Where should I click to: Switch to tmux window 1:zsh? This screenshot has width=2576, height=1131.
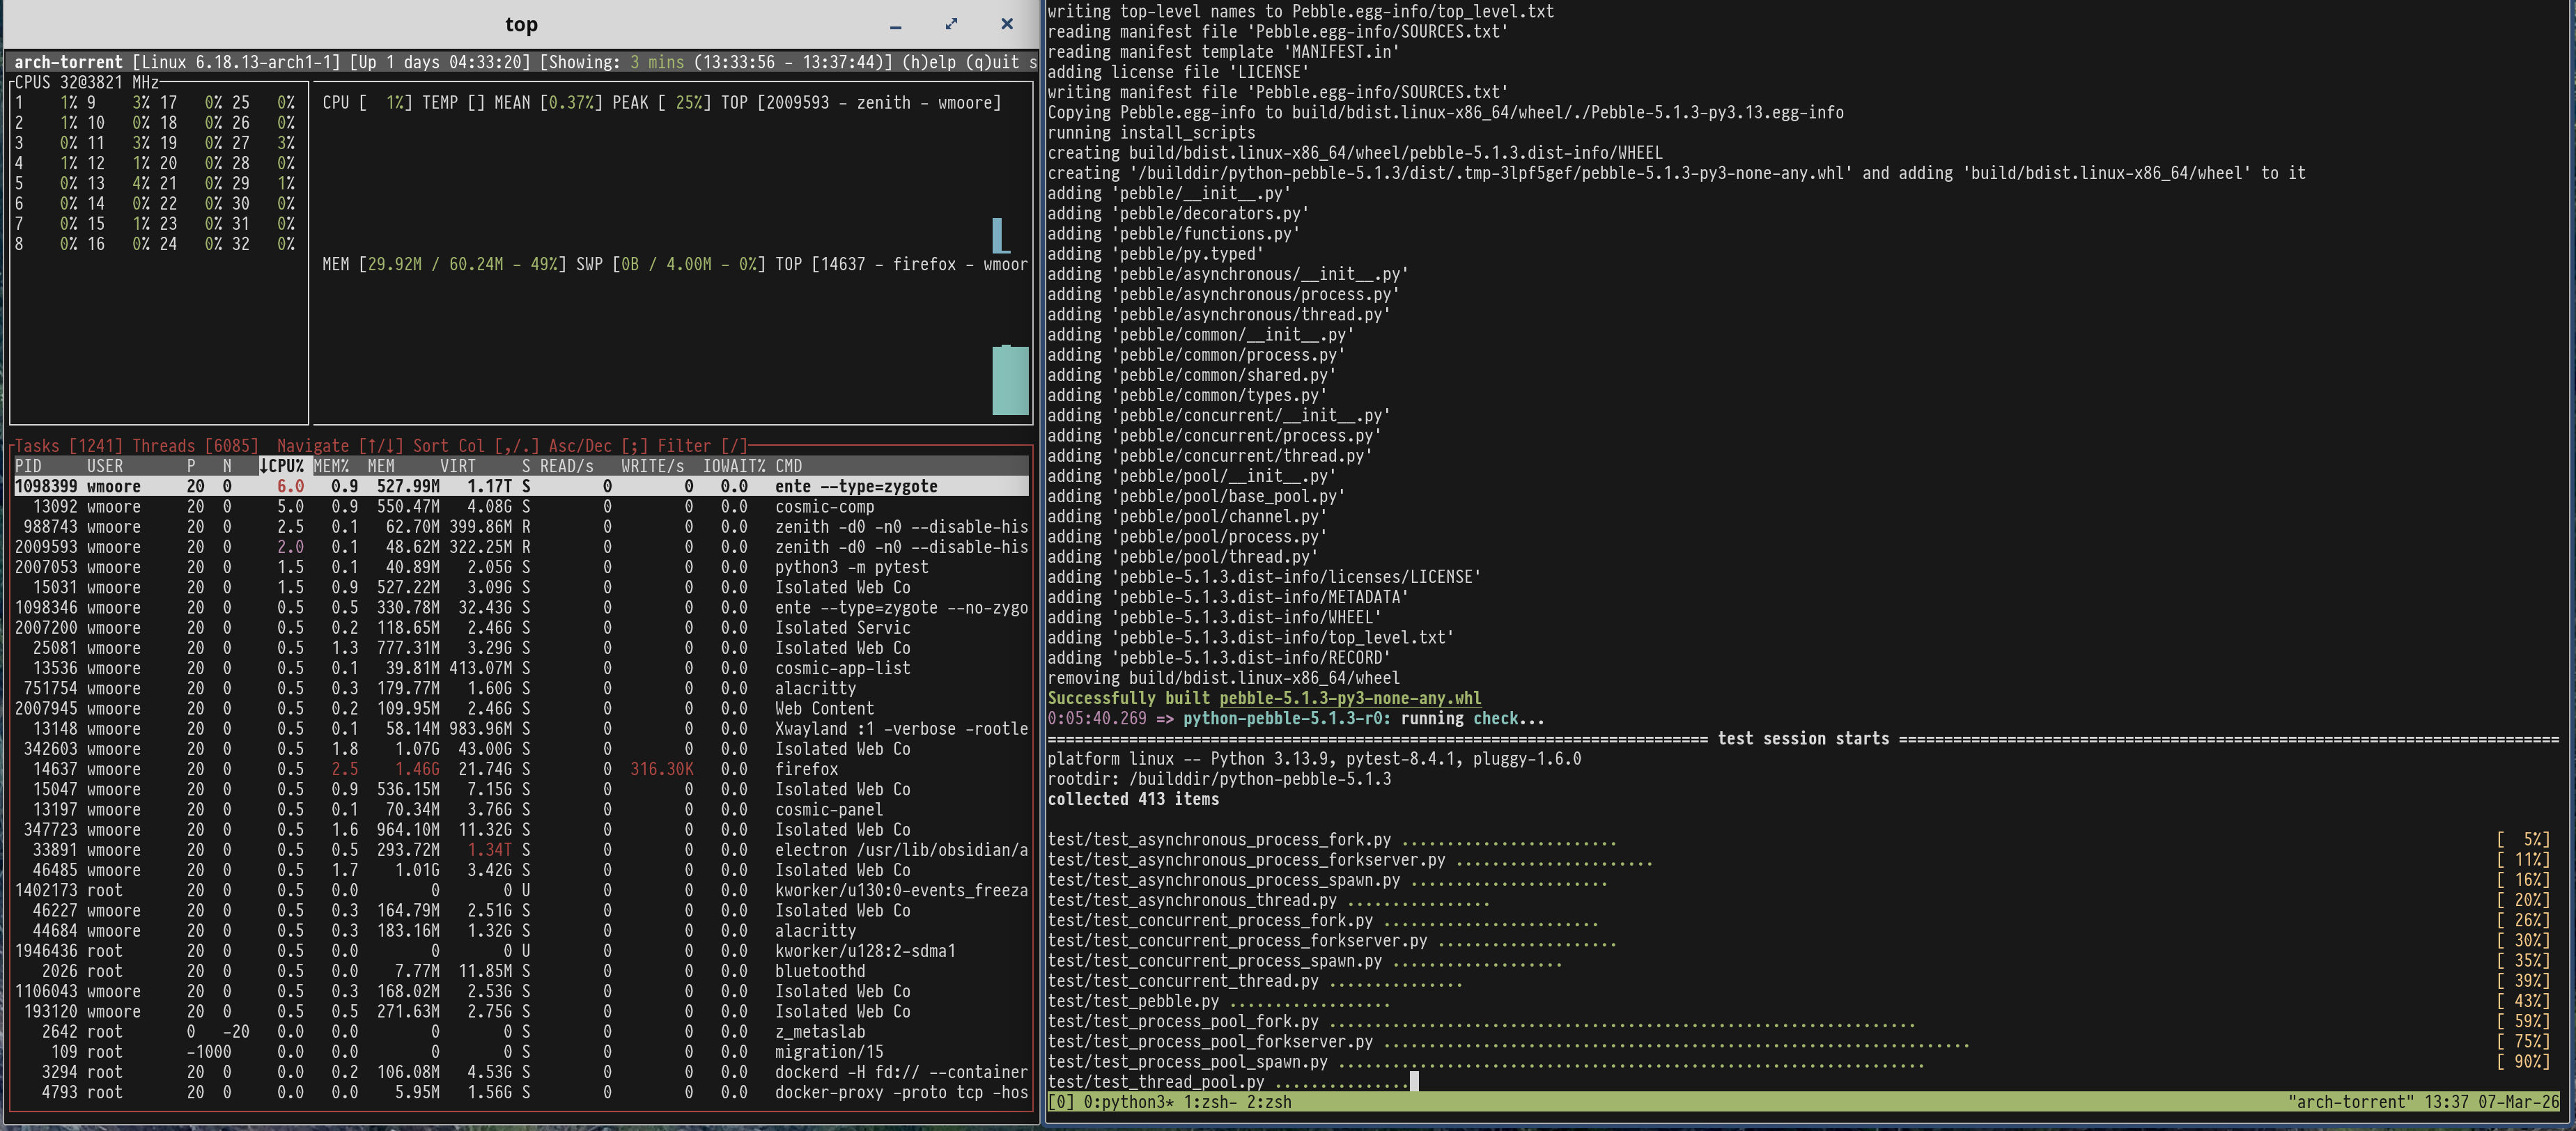pyautogui.click(x=1212, y=1102)
